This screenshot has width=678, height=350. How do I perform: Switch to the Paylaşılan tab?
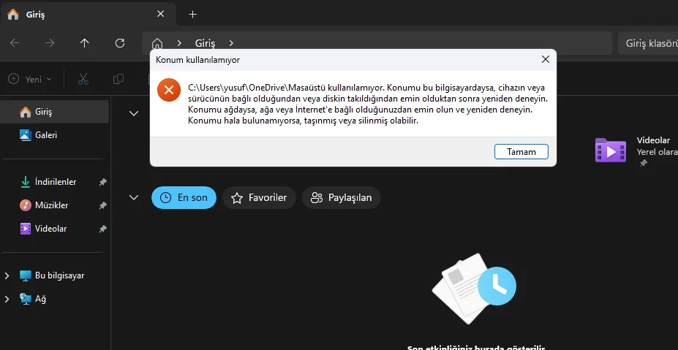341,197
